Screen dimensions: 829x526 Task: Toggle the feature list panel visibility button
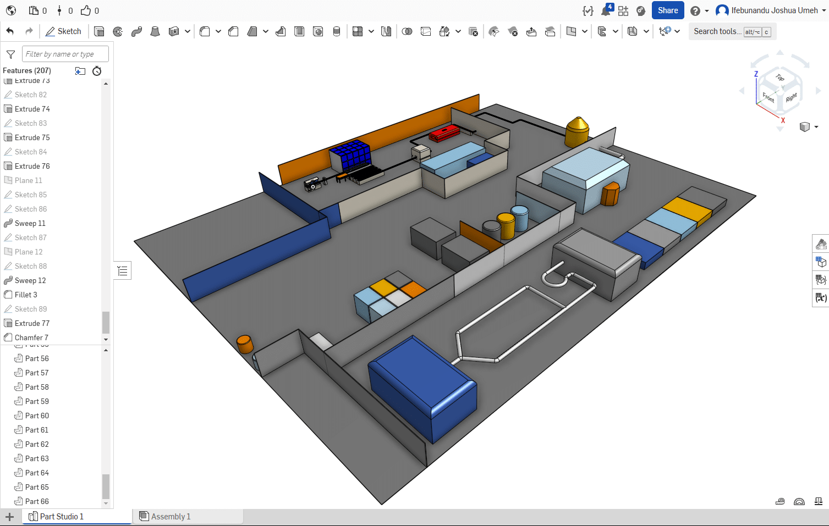click(x=123, y=270)
